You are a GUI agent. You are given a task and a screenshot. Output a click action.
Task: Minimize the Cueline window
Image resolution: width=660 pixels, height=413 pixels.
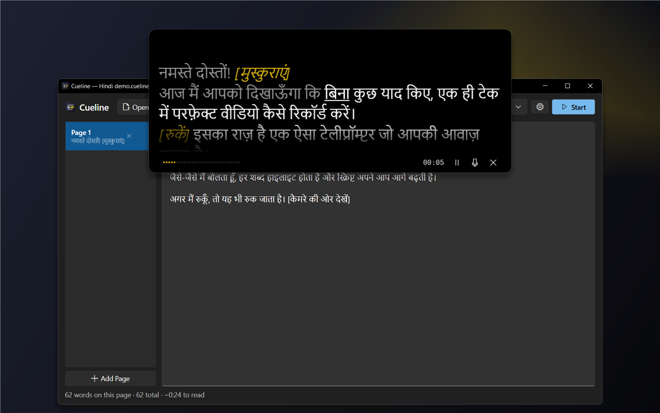click(545, 86)
